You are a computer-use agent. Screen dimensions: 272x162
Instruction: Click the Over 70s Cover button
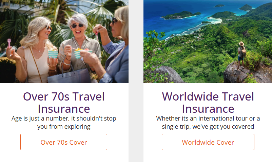64,142
